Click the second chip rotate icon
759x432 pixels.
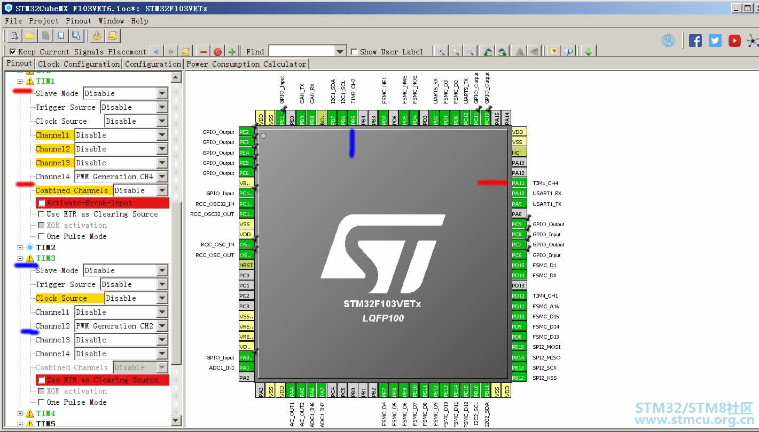click(x=502, y=52)
